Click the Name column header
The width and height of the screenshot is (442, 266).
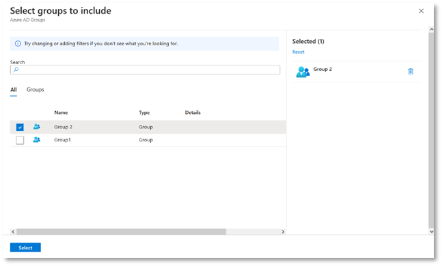pos(61,113)
